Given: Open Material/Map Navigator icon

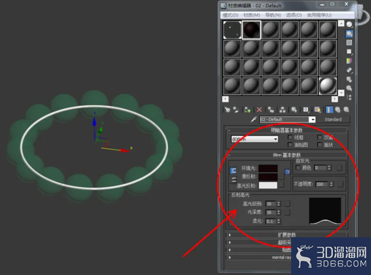Looking at the screenshot, I should pyautogui.click(x=349, y=97).
